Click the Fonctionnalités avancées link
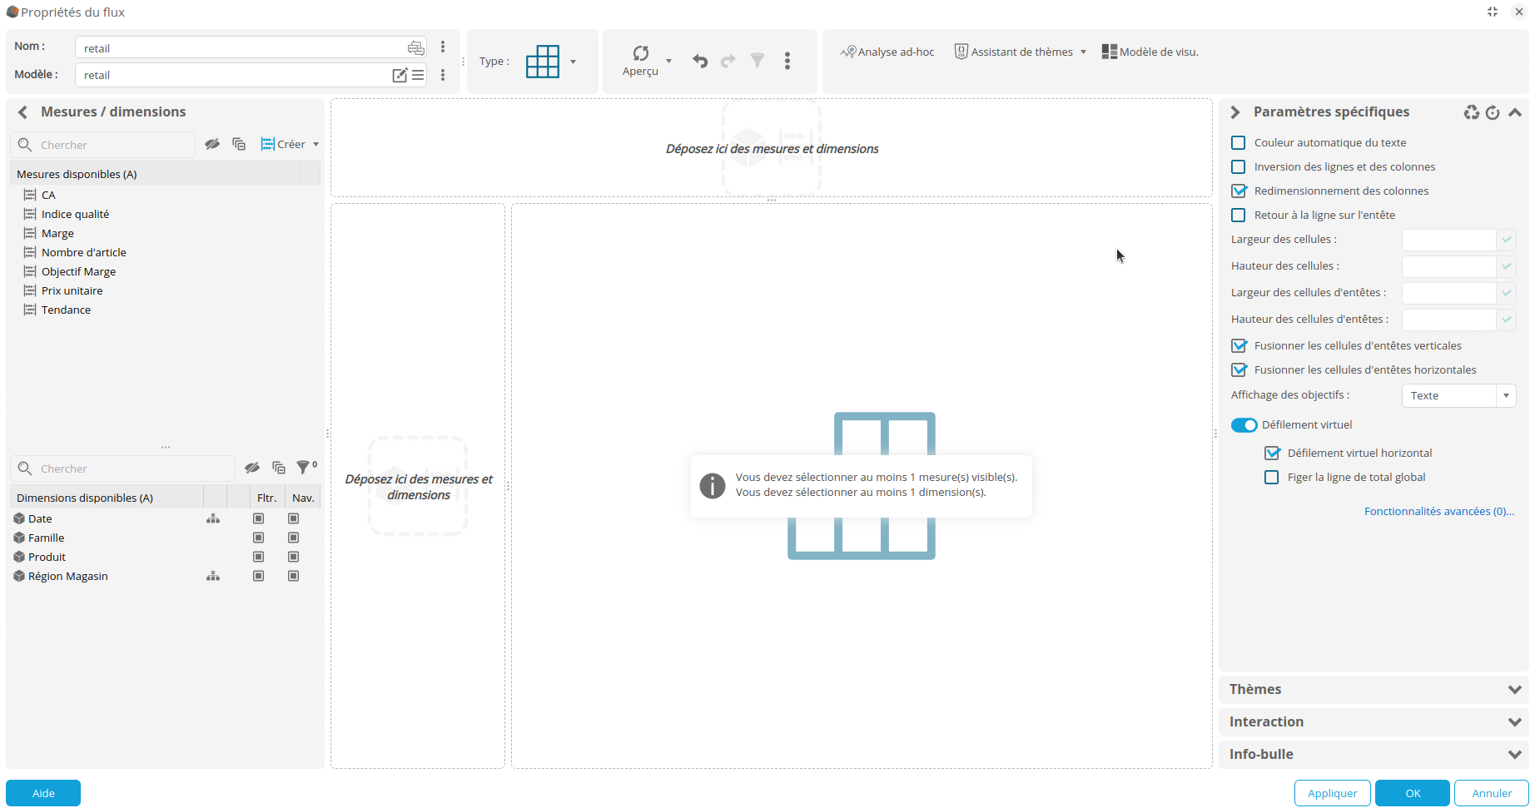 1438,511
